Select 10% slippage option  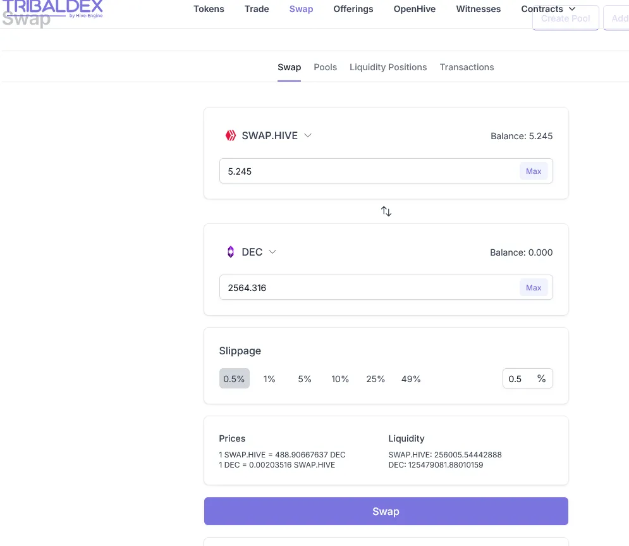click(339, 378)
